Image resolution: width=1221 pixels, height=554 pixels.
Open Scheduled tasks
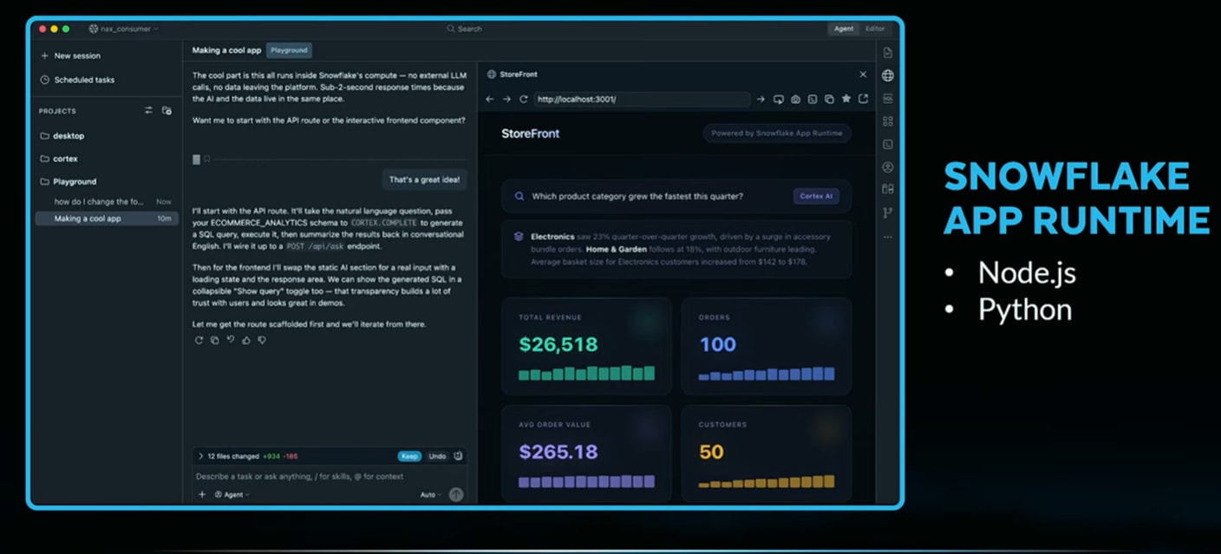77,80
